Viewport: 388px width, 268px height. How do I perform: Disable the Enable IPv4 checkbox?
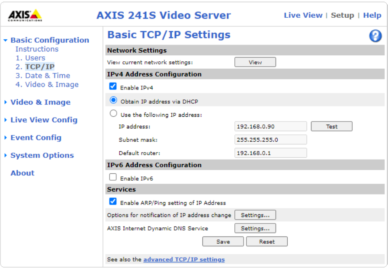[x=113, y=86]
